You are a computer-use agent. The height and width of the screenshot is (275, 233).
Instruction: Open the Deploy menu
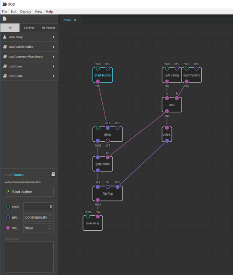pyautogui.click(x=26, y=12)
